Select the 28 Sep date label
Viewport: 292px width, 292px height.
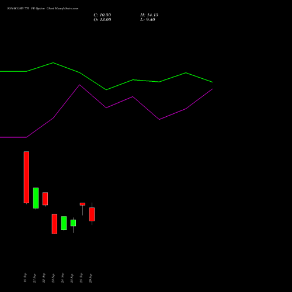point(81,278)
